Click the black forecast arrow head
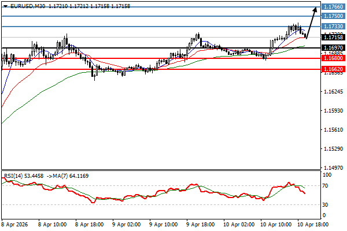The width and height of the screenshot is (347, 231). (x=315, y=9)
